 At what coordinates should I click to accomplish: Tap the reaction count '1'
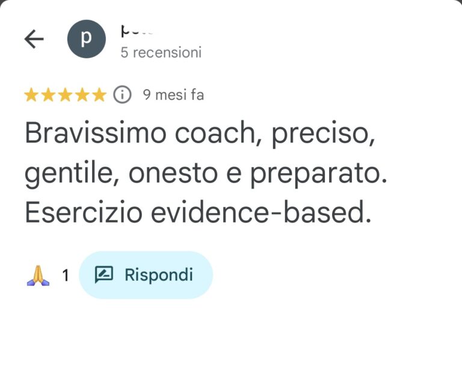66,275
